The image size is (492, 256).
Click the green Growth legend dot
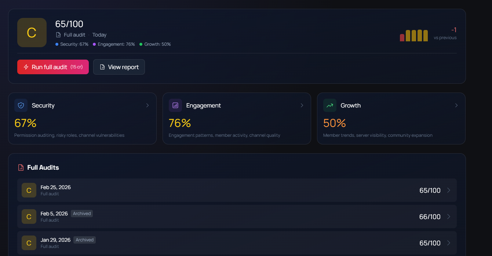[141, 44]
